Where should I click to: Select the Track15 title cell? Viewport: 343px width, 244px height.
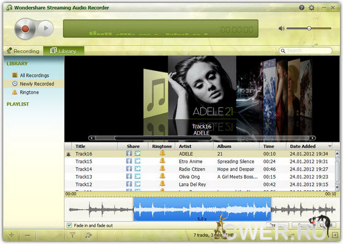84,161
